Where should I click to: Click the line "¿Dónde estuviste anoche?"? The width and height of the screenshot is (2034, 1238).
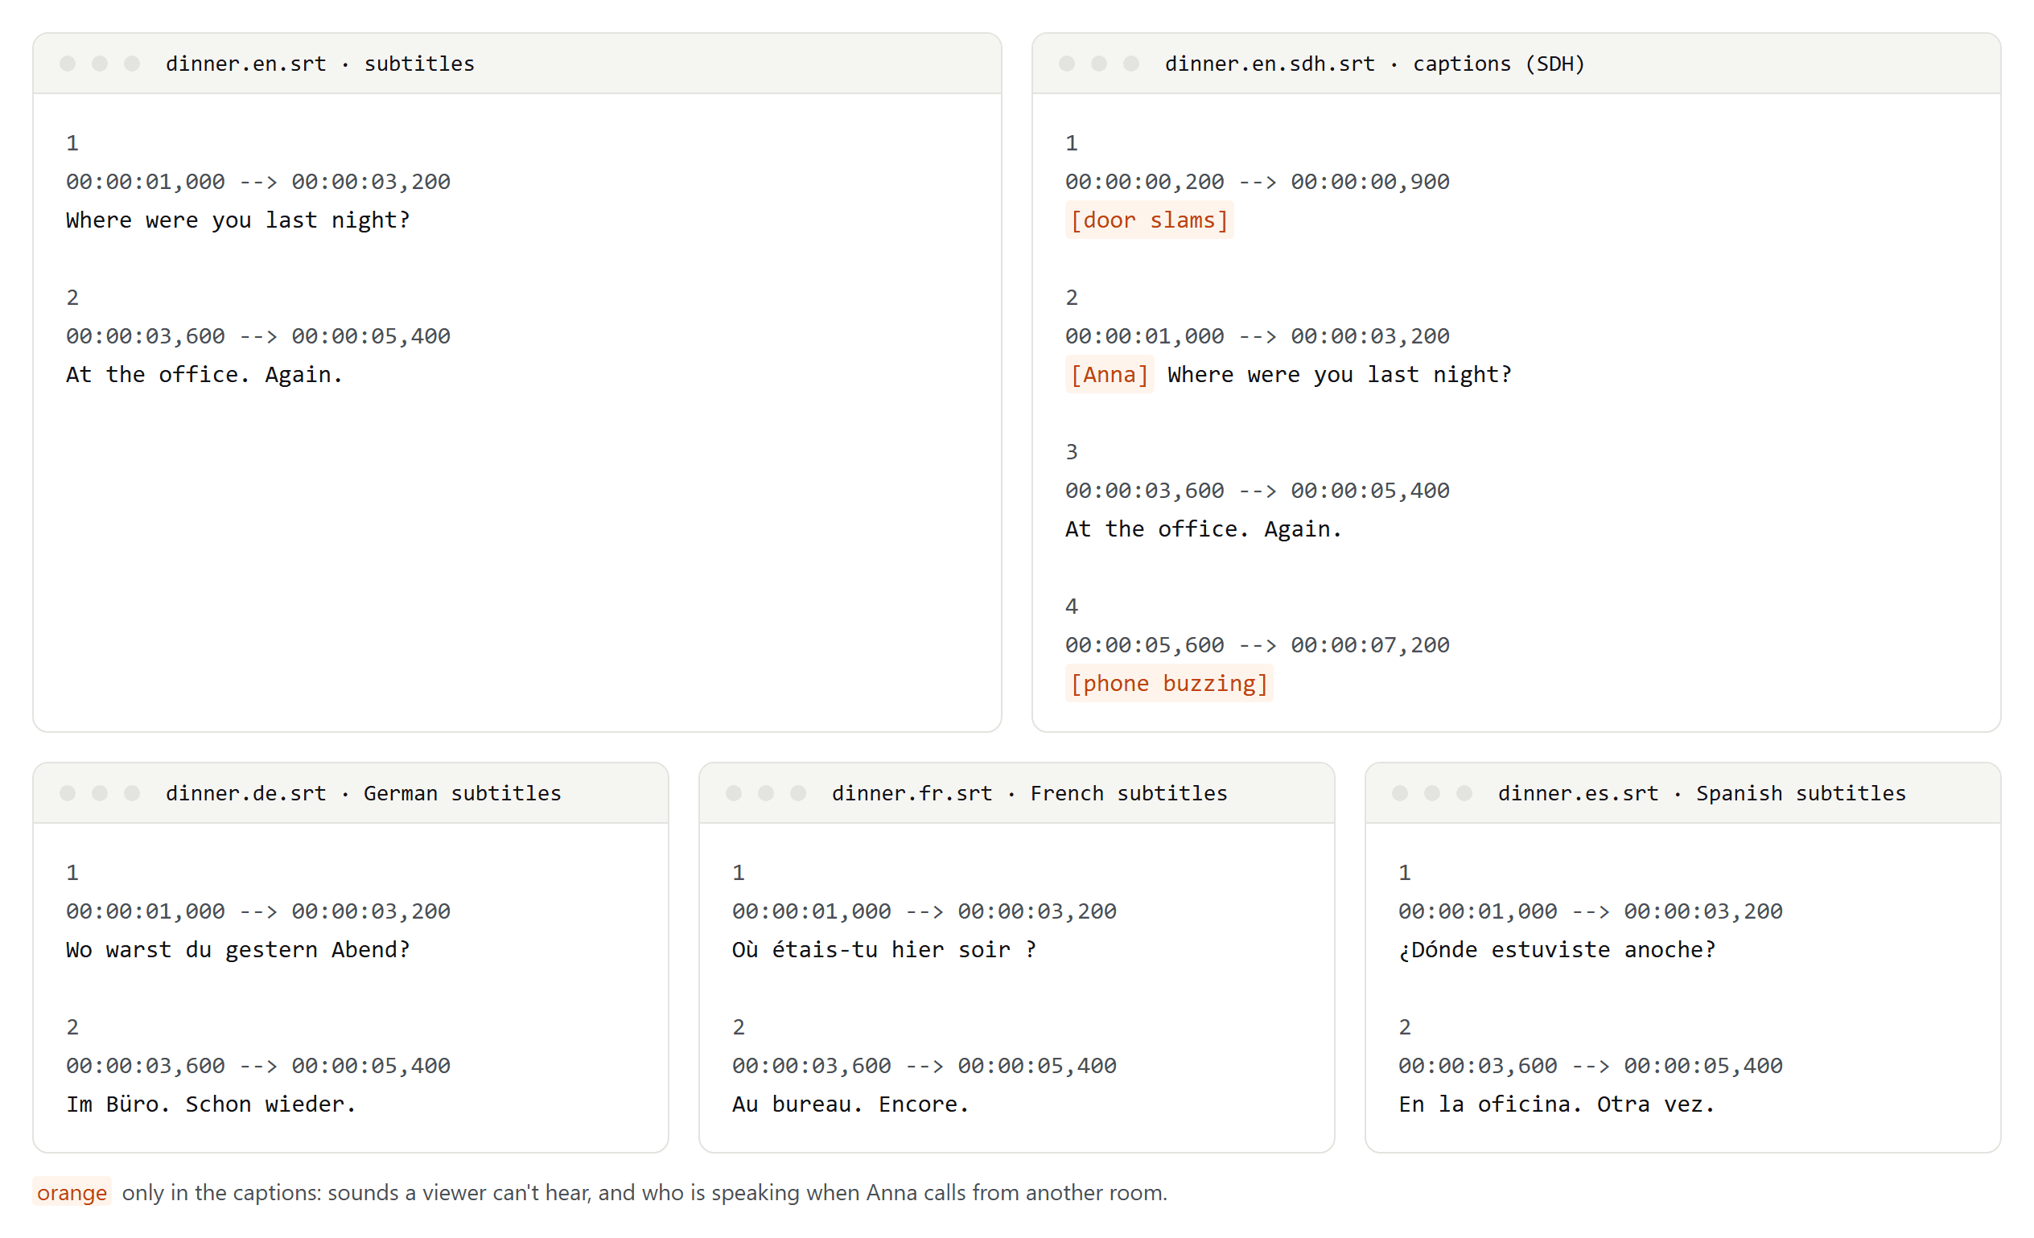pos(1557,950)
